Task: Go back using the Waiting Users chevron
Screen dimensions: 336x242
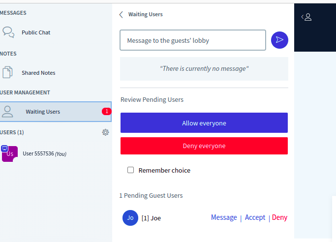Action: click(121, 15)
